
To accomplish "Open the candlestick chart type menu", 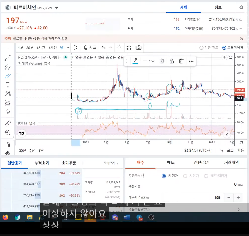I will click(76, 48).
